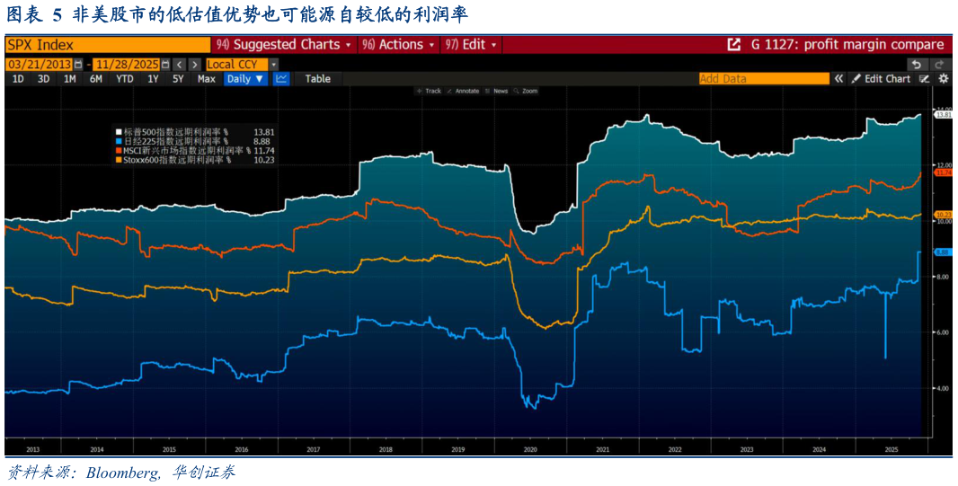Open end date calendar picker icon

click(x=164, y=65)
